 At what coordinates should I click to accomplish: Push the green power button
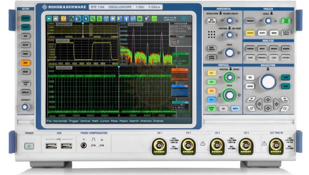(29, 146)
